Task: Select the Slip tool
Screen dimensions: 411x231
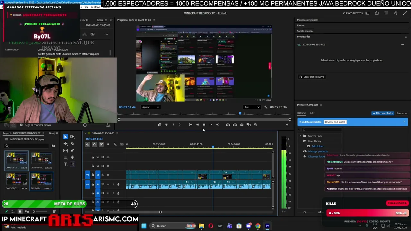Action: coord(66,150)
